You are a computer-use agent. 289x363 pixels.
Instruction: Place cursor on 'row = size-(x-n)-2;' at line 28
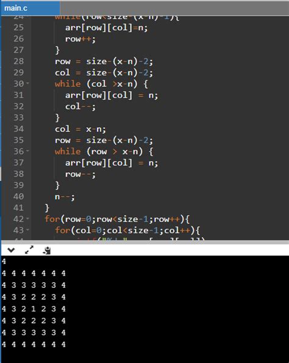tap(104, 62)
